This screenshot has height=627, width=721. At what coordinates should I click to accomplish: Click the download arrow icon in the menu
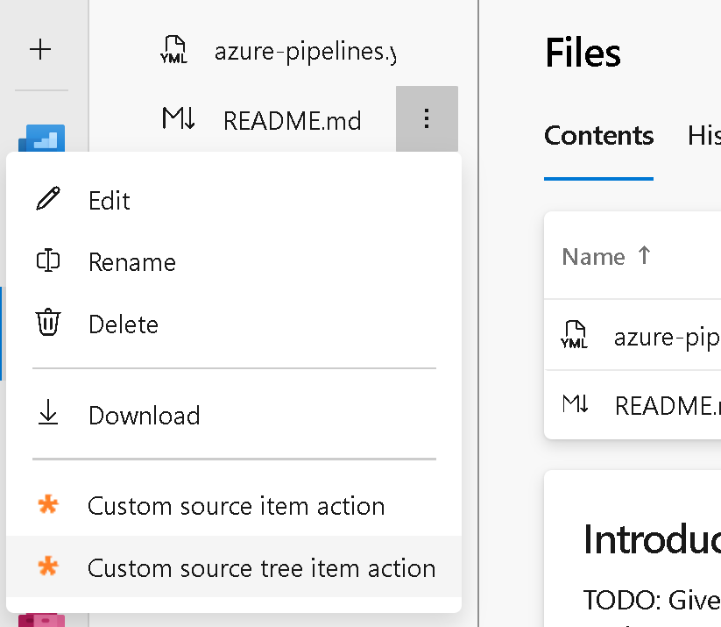(x=50, y=415)
